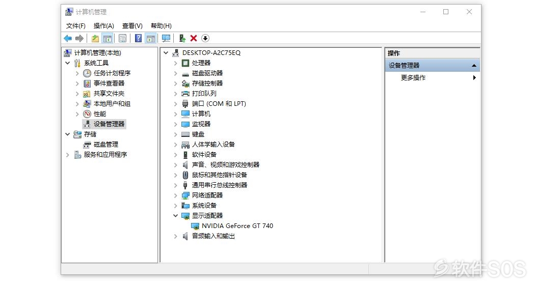Toggle the show/hide console tree icon
Image resolution: width=534 pixels, height=283 pixels.
point(108,39)
